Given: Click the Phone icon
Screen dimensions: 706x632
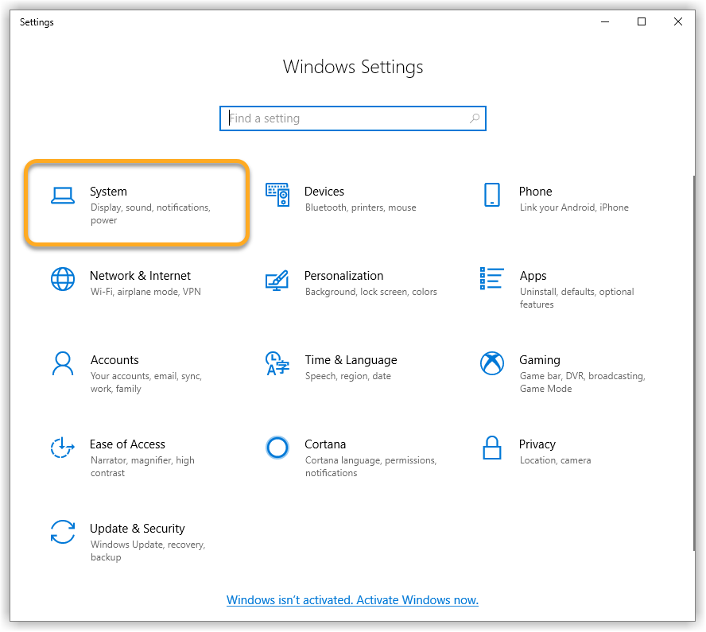Looking at the screenshot, I should (x=492, y=195).
